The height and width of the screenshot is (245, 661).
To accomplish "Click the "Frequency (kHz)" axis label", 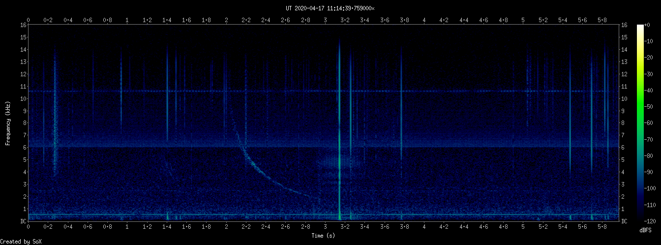I will 8,123.
